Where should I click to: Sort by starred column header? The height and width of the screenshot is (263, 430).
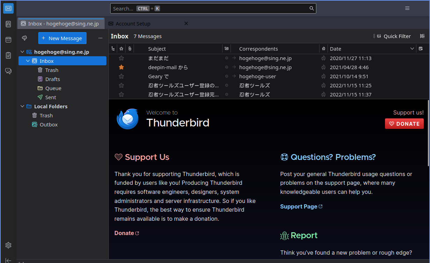click(121, 49)
